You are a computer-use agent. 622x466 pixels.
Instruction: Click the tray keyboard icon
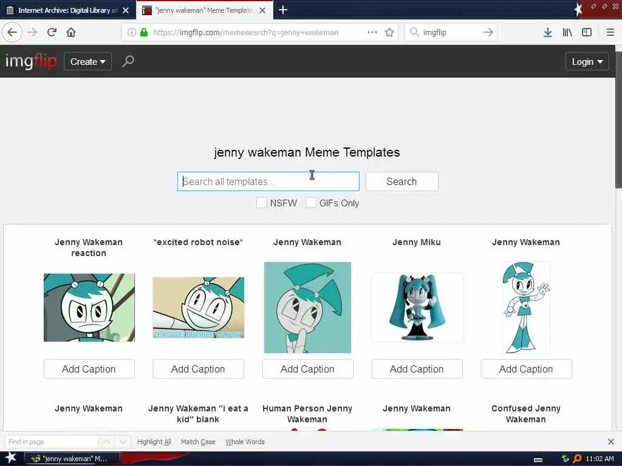pyautogui.click(x=538, y=460)
